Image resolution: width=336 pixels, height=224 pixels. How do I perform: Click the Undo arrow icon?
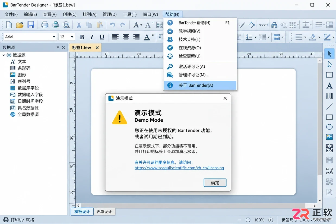[112, 25]
